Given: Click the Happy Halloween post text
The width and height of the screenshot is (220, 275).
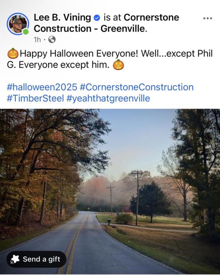Looking at the screenshot, I should (110, 59).
